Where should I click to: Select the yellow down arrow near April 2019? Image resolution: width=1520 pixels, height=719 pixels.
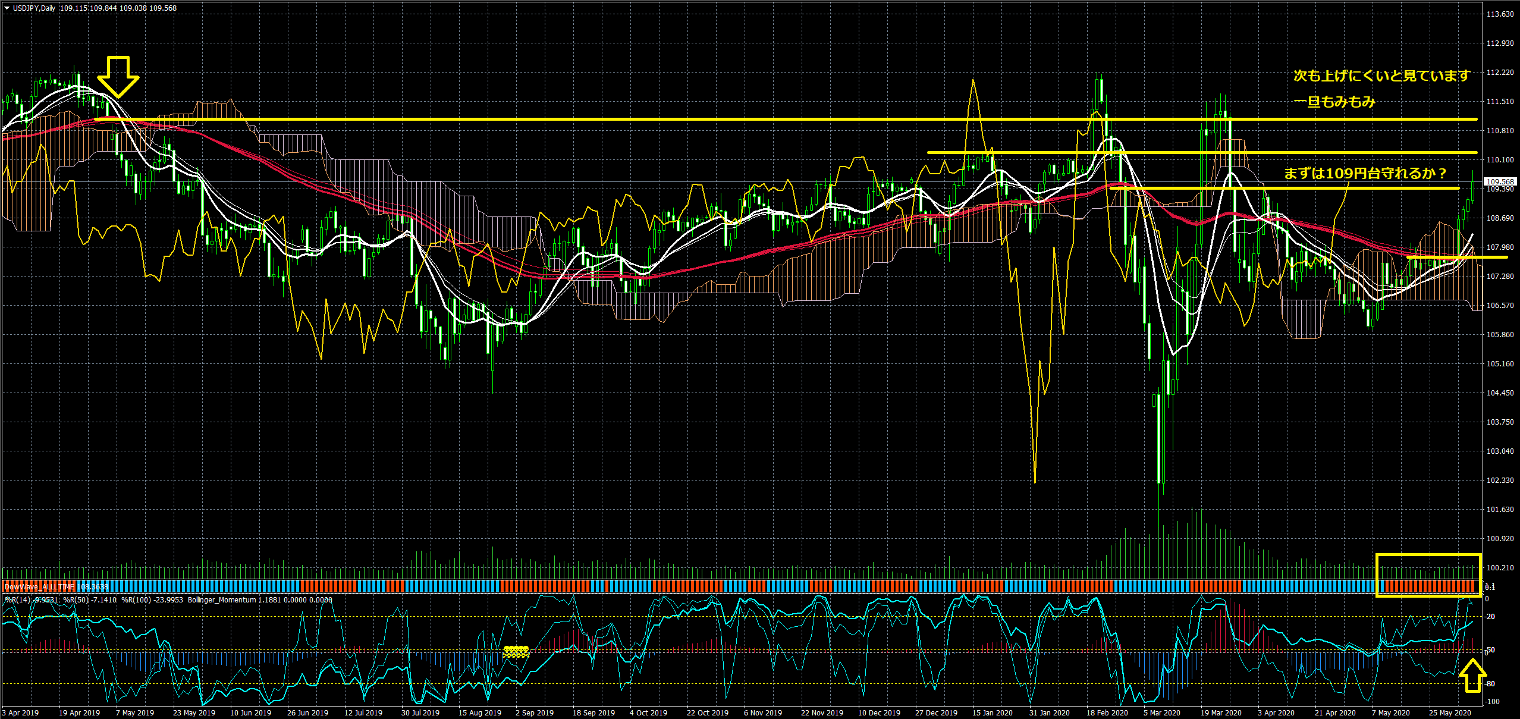[x=118, y=77]
